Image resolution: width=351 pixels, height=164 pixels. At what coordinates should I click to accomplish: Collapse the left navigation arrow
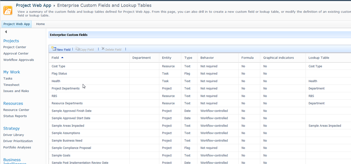[x=6, y=32]
